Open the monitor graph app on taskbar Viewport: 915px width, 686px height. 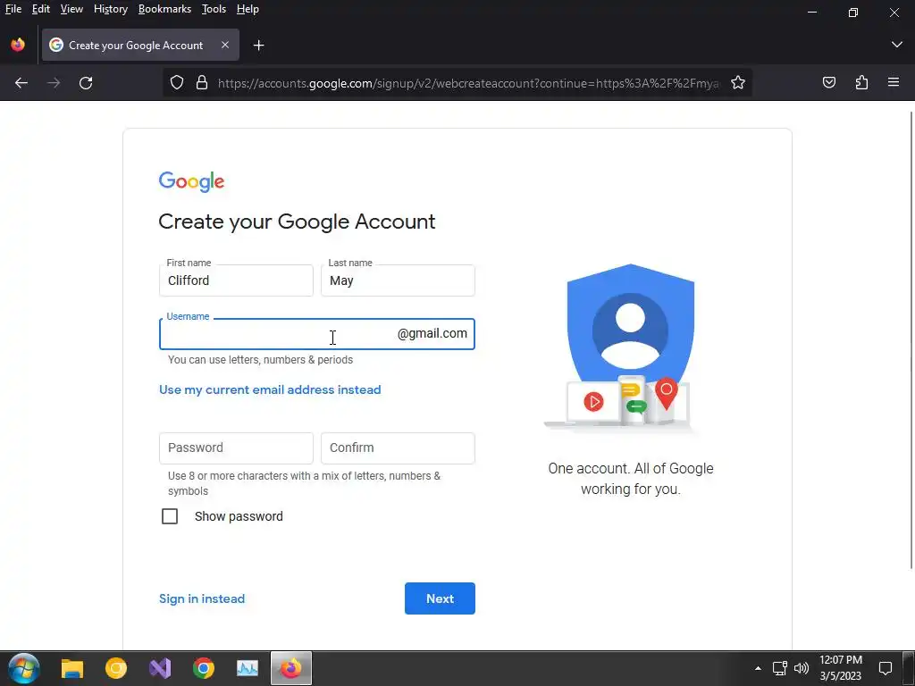pos(248,668)
